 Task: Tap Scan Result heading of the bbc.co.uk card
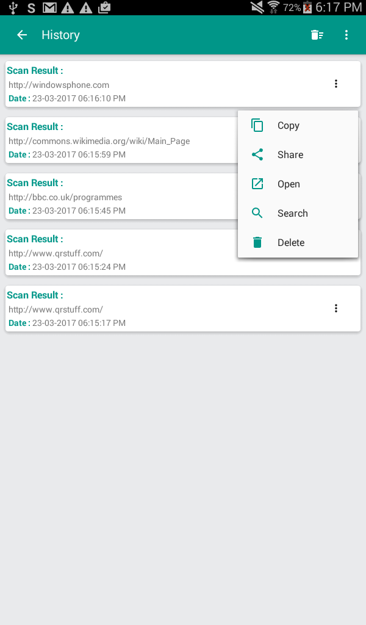35,183
